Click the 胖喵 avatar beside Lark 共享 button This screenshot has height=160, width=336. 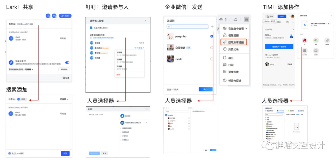[54, 16]
